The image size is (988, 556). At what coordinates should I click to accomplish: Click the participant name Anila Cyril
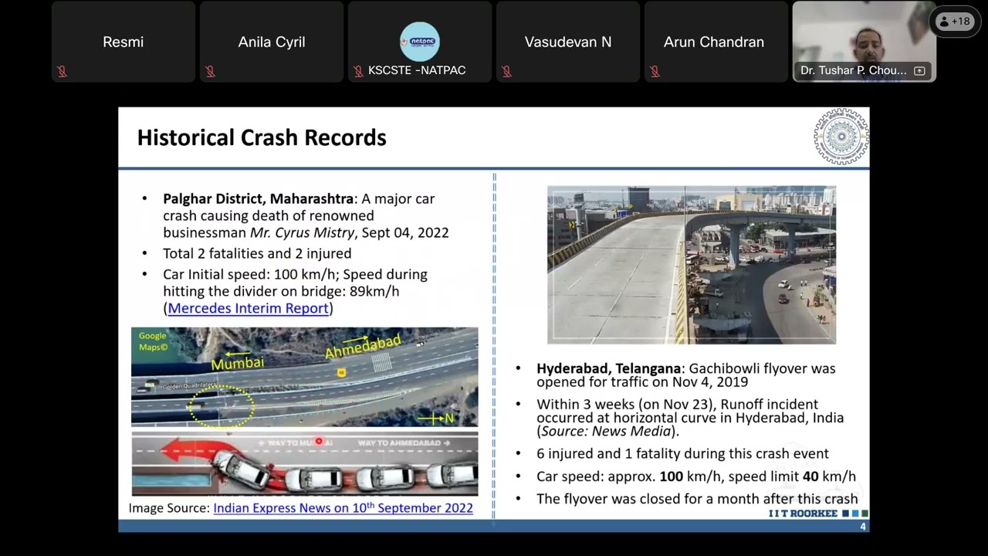point(272,42)
